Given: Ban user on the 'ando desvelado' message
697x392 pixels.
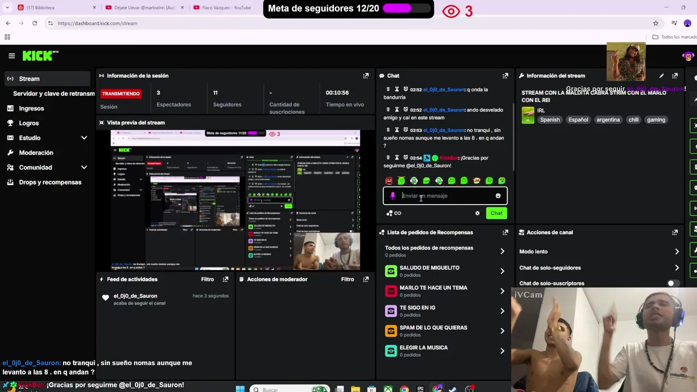Looking at the screenshot, I should pyautogui.click(x=405, y=109).
